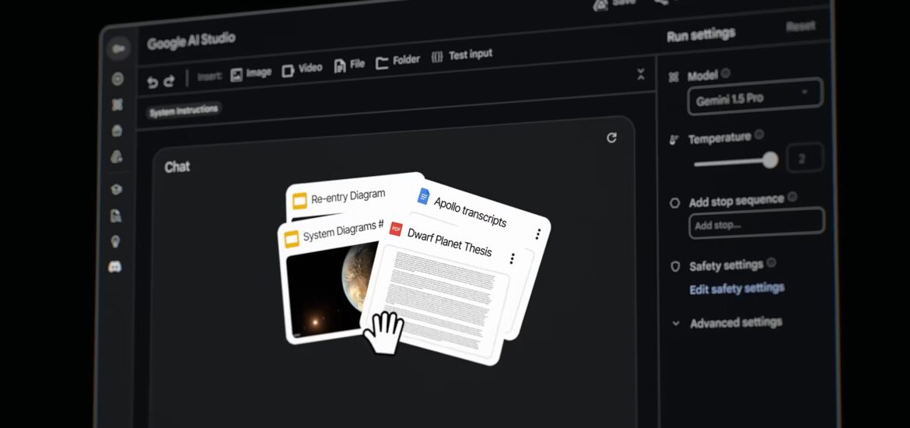The height and width of the screenshot is (428, 910).
Task: Collapse the prompt panel using double chevron
Action: click(641, 75)
